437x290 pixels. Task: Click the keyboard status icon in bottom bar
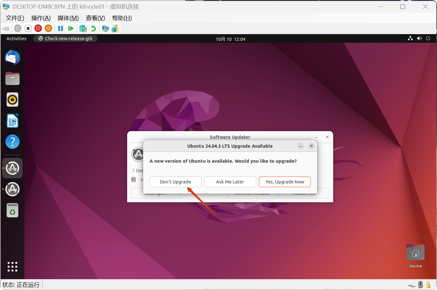pos(412,285)
